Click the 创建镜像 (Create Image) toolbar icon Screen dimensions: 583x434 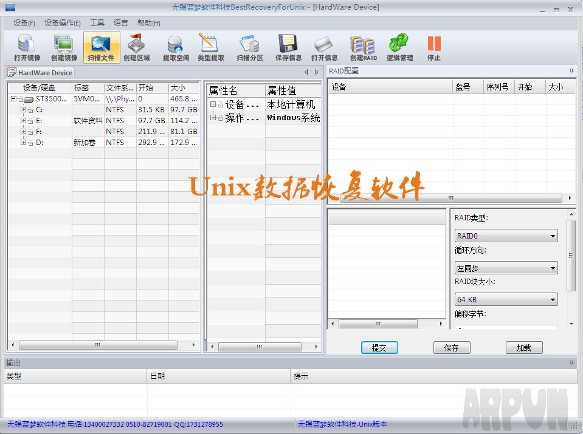[x=64, y=47]
